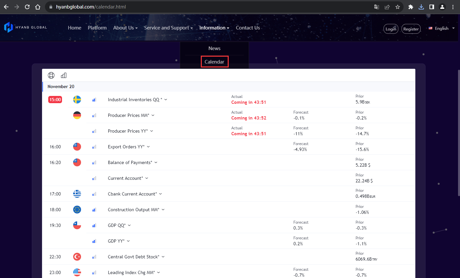Open the Home menu item
The width and height of the screenshot is (460, 278).
coord(74,28)
